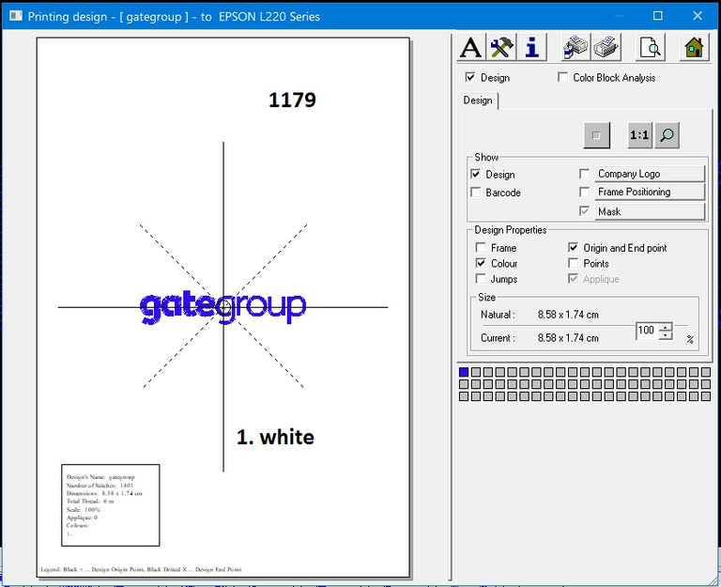Click the home icon in toolbar

point(694,46)
